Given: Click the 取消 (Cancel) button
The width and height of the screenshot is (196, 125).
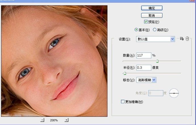Looking at the screenshot, I should point(152,16).
